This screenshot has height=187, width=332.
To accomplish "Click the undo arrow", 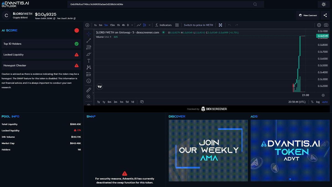I will point(230,25).
